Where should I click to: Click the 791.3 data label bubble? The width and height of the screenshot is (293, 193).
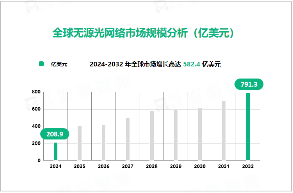(x=249, y=84)
